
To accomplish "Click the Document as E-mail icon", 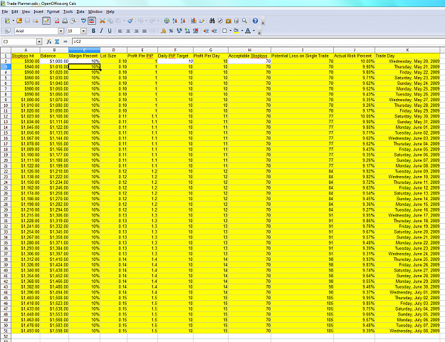I will (x=36, y=21).
